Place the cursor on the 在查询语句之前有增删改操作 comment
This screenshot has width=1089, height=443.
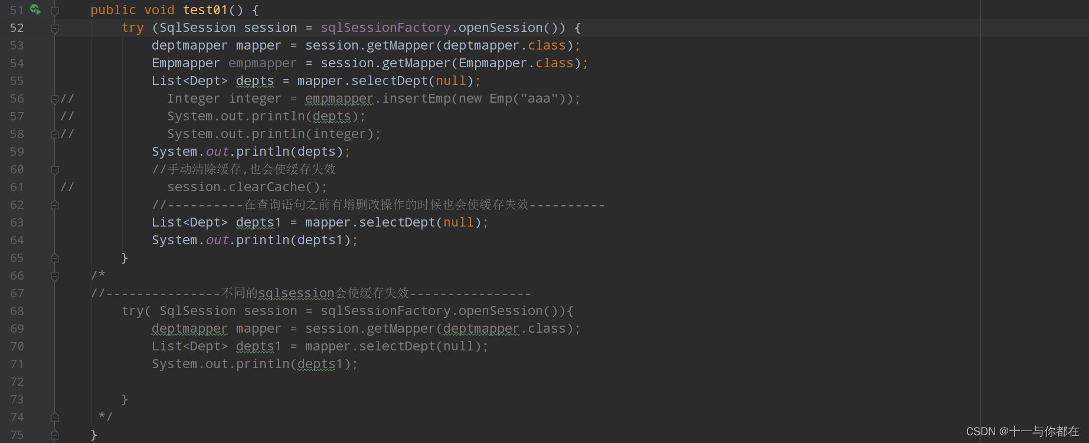(x=378, y=205)
